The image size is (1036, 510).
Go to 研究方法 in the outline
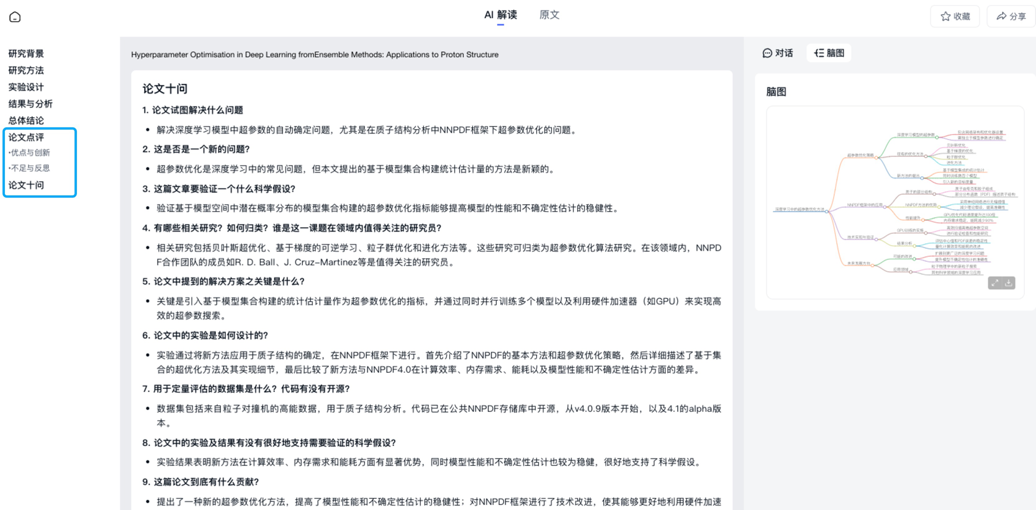coord(26,70)
